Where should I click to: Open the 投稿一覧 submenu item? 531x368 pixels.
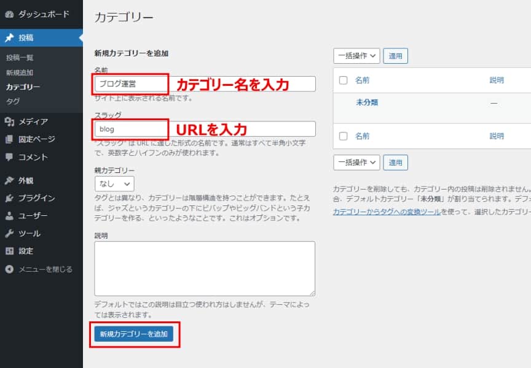click(x=20, y=58)
